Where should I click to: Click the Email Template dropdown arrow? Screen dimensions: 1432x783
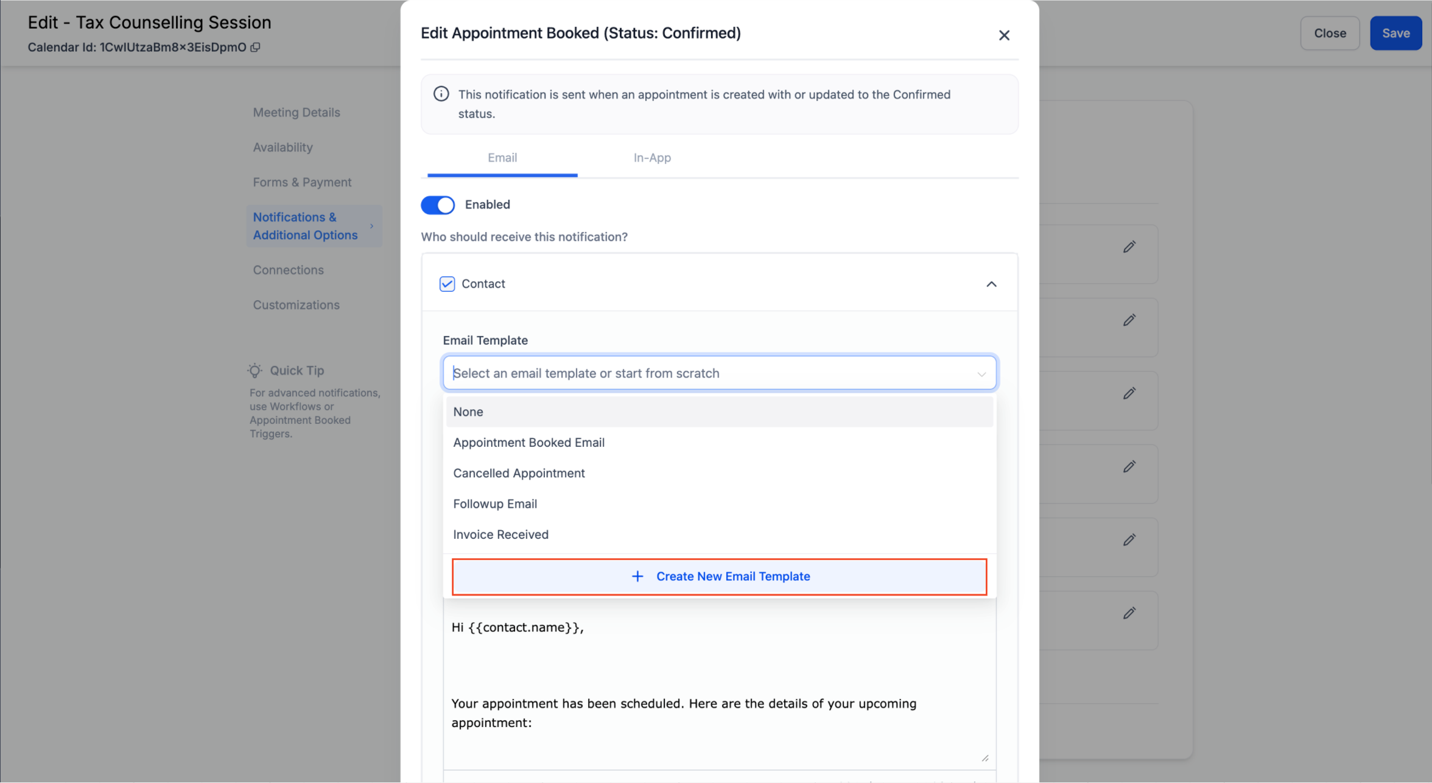[x=981, y=374]
